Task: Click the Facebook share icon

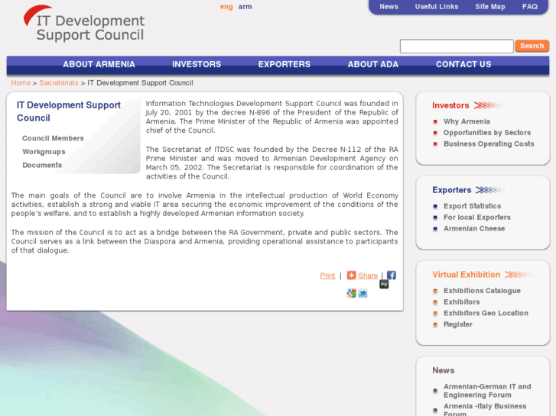Action: point(391,275)
